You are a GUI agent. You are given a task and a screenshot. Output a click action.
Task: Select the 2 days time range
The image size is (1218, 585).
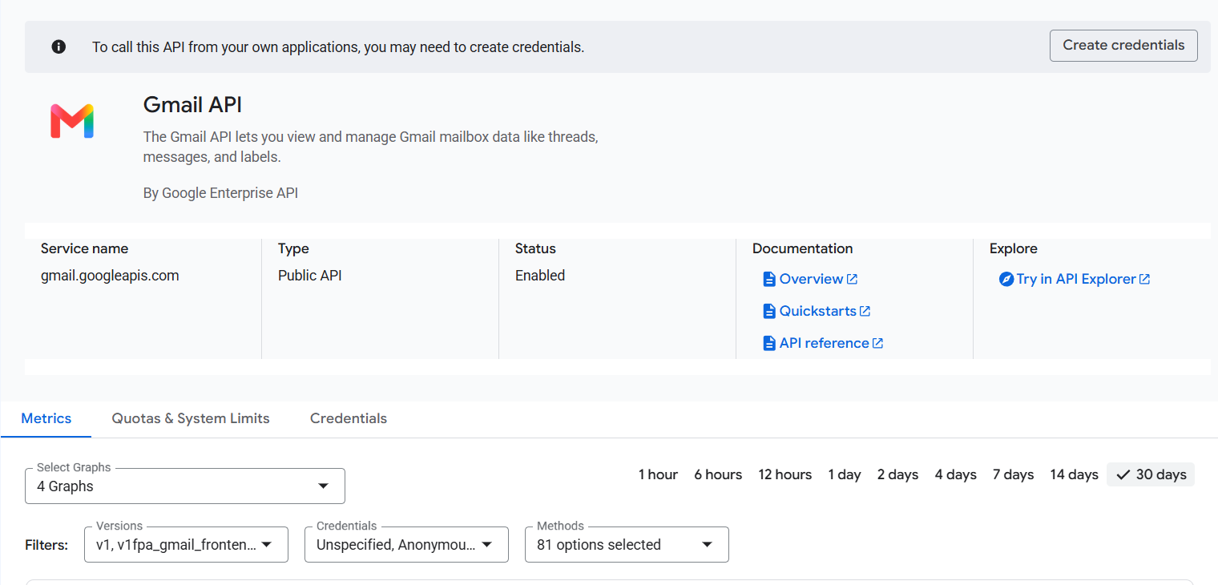(x=897, y=474)
